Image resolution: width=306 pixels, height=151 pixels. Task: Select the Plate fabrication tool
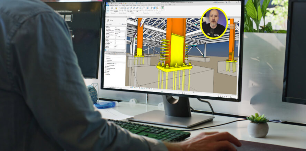coord(120,9)
